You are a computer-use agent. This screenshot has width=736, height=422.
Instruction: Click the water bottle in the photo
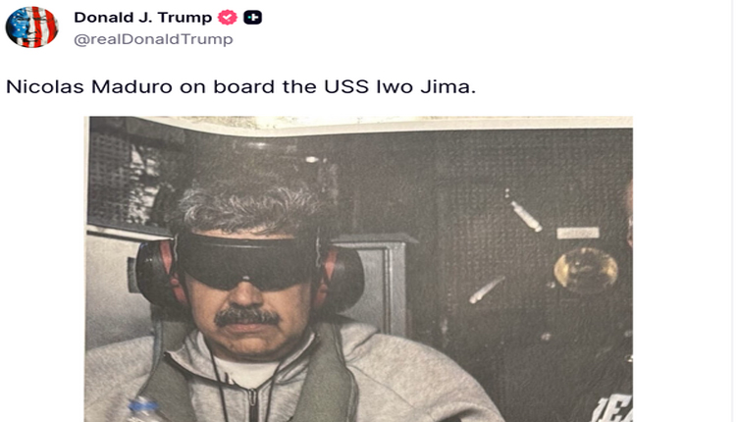(145, 409)
